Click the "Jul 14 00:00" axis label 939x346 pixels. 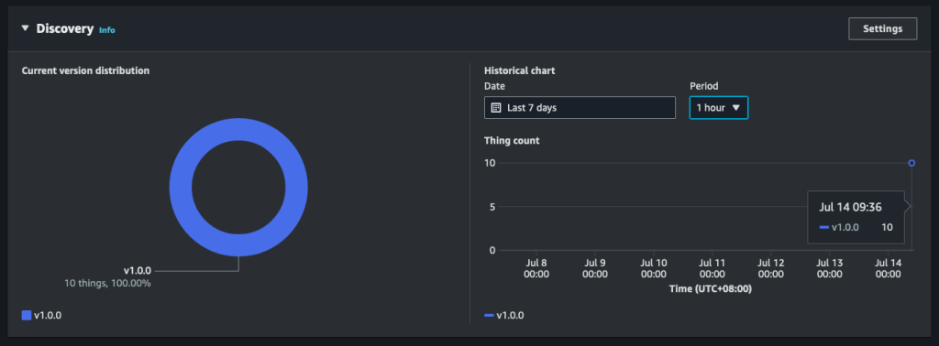[x=888, y=268]
